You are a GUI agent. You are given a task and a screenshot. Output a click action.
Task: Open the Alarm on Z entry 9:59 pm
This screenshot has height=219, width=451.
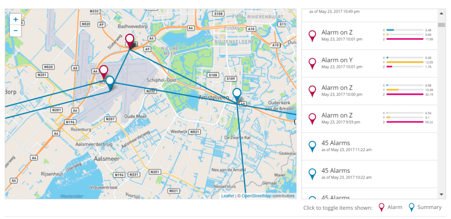tap(370, 119)
